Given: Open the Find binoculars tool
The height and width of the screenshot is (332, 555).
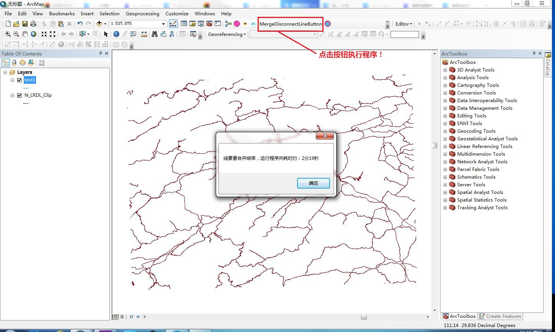Looking at the screenshot, I should pos(155,34).
